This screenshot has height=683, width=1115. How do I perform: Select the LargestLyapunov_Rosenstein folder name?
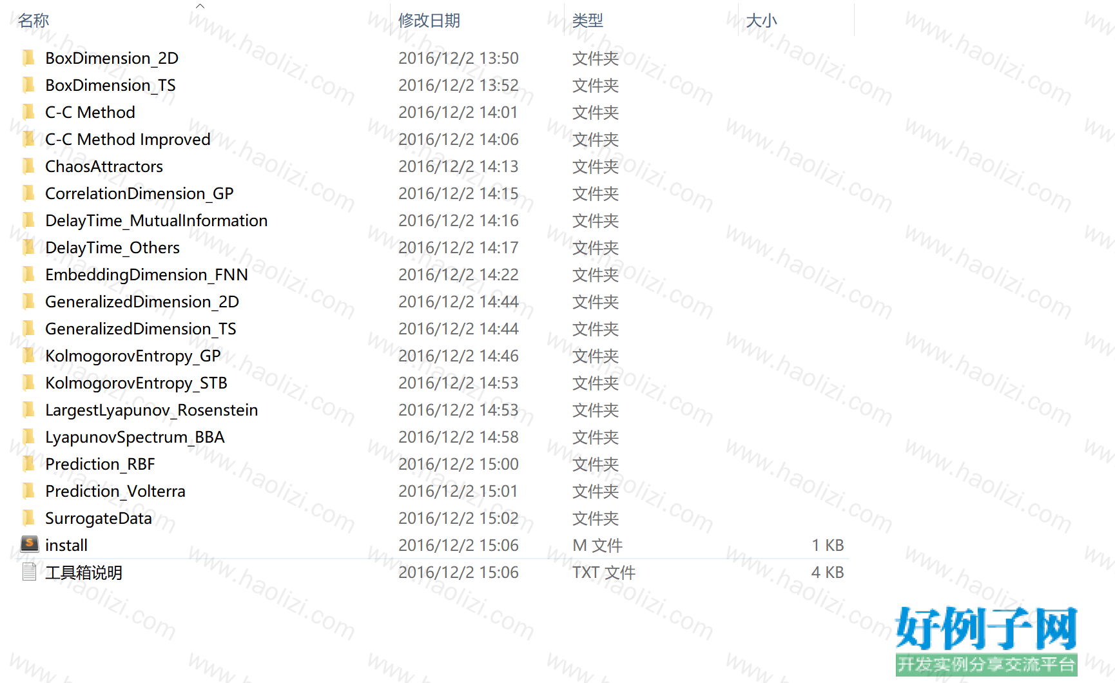pyautogui.click(x=151, y=410)
